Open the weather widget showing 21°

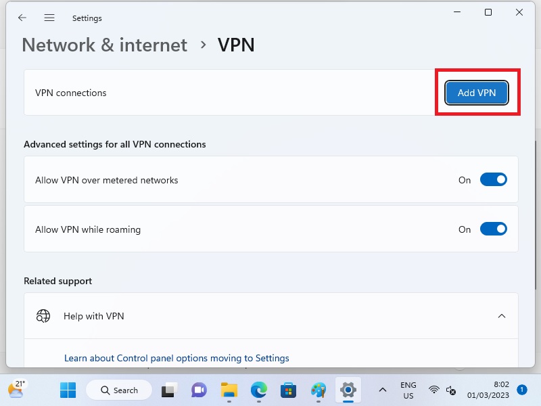pos(17,389)
